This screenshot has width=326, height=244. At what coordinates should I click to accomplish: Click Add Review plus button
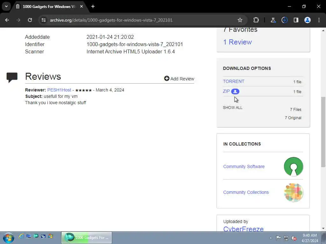(179, 79)
